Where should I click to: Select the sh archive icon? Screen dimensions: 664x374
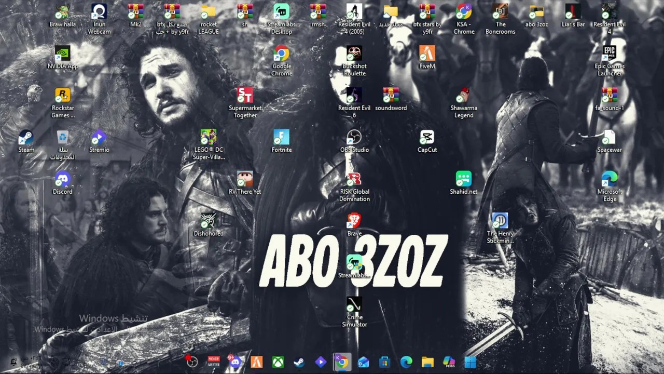245,16
